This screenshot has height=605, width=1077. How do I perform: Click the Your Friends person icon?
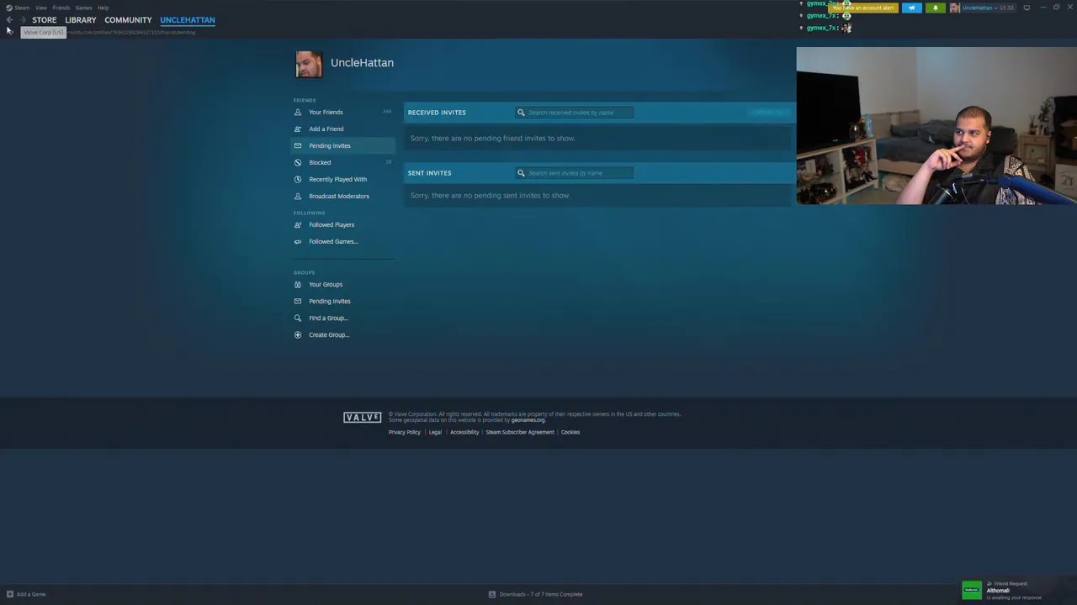(298, 112)
